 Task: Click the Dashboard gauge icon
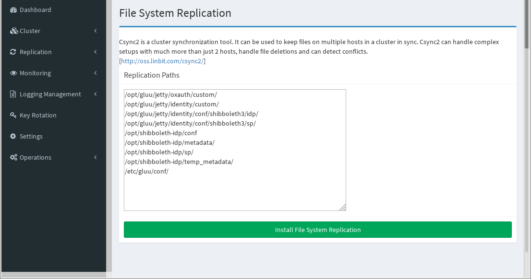[13, 10]
